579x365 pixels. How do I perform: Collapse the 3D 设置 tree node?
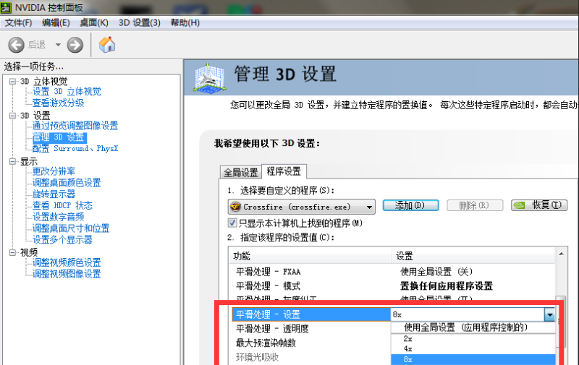click(x=13, y=116)
